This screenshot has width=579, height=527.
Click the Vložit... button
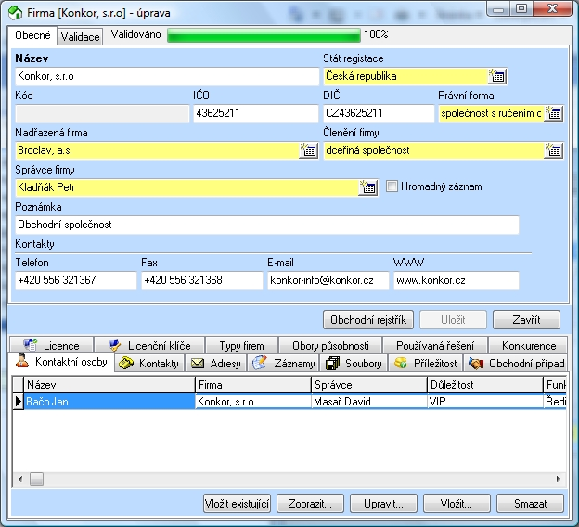click(x=457, y=504)
